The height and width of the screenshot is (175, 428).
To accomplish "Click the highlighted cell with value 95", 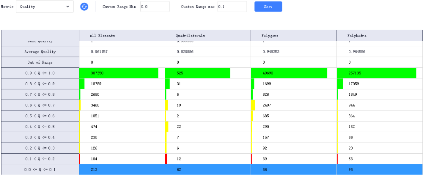I will [x=379, y=169].
